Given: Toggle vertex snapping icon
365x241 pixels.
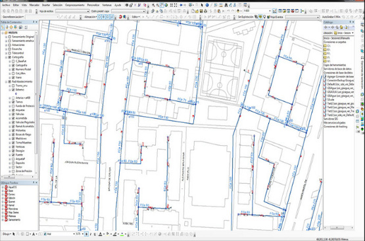Looking at the screenshot, I should point(108,16).
